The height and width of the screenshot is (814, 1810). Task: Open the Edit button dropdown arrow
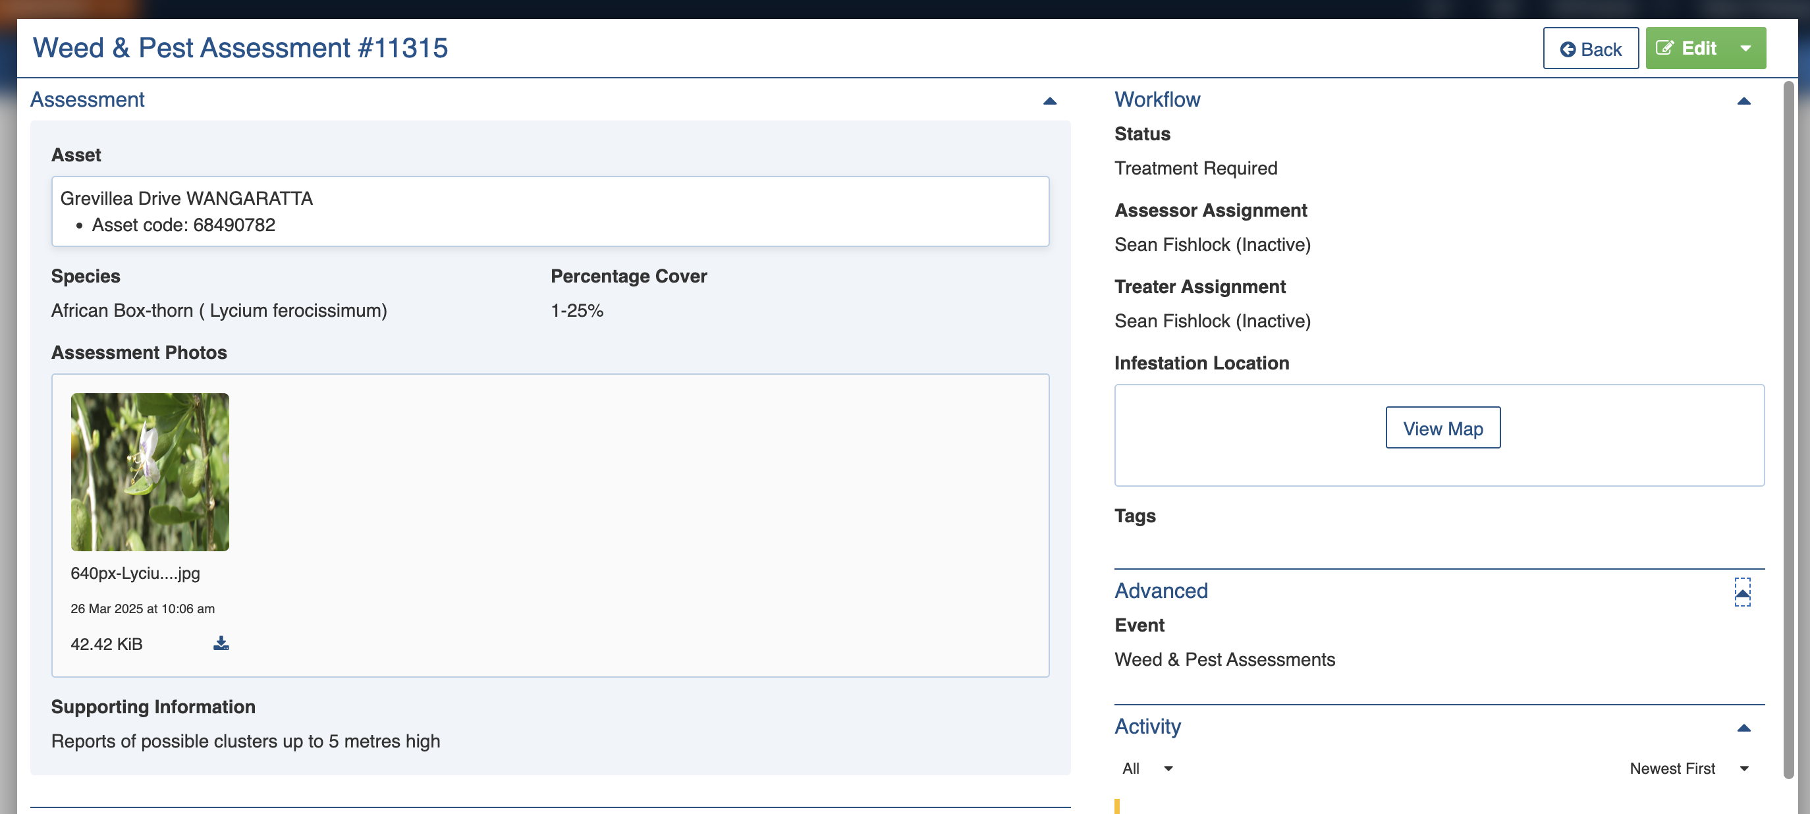click(x=1745, y=49)
